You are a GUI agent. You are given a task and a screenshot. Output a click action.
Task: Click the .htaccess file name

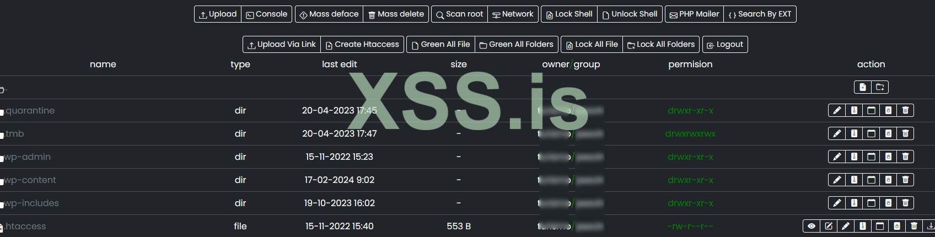[x=25, y=227]
